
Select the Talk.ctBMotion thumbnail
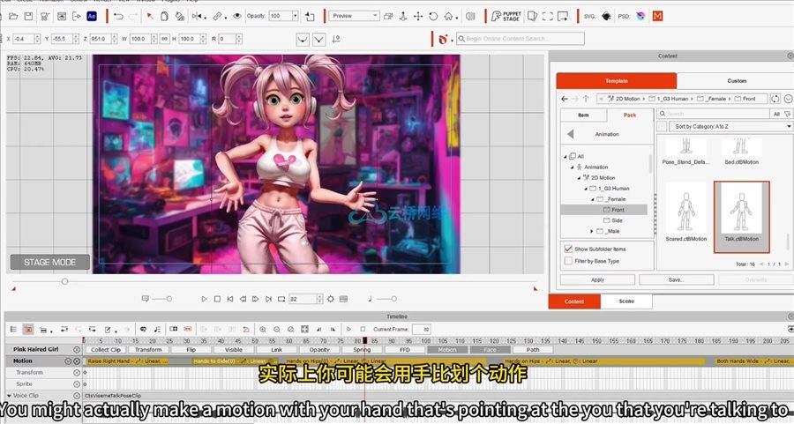[741, 217]
